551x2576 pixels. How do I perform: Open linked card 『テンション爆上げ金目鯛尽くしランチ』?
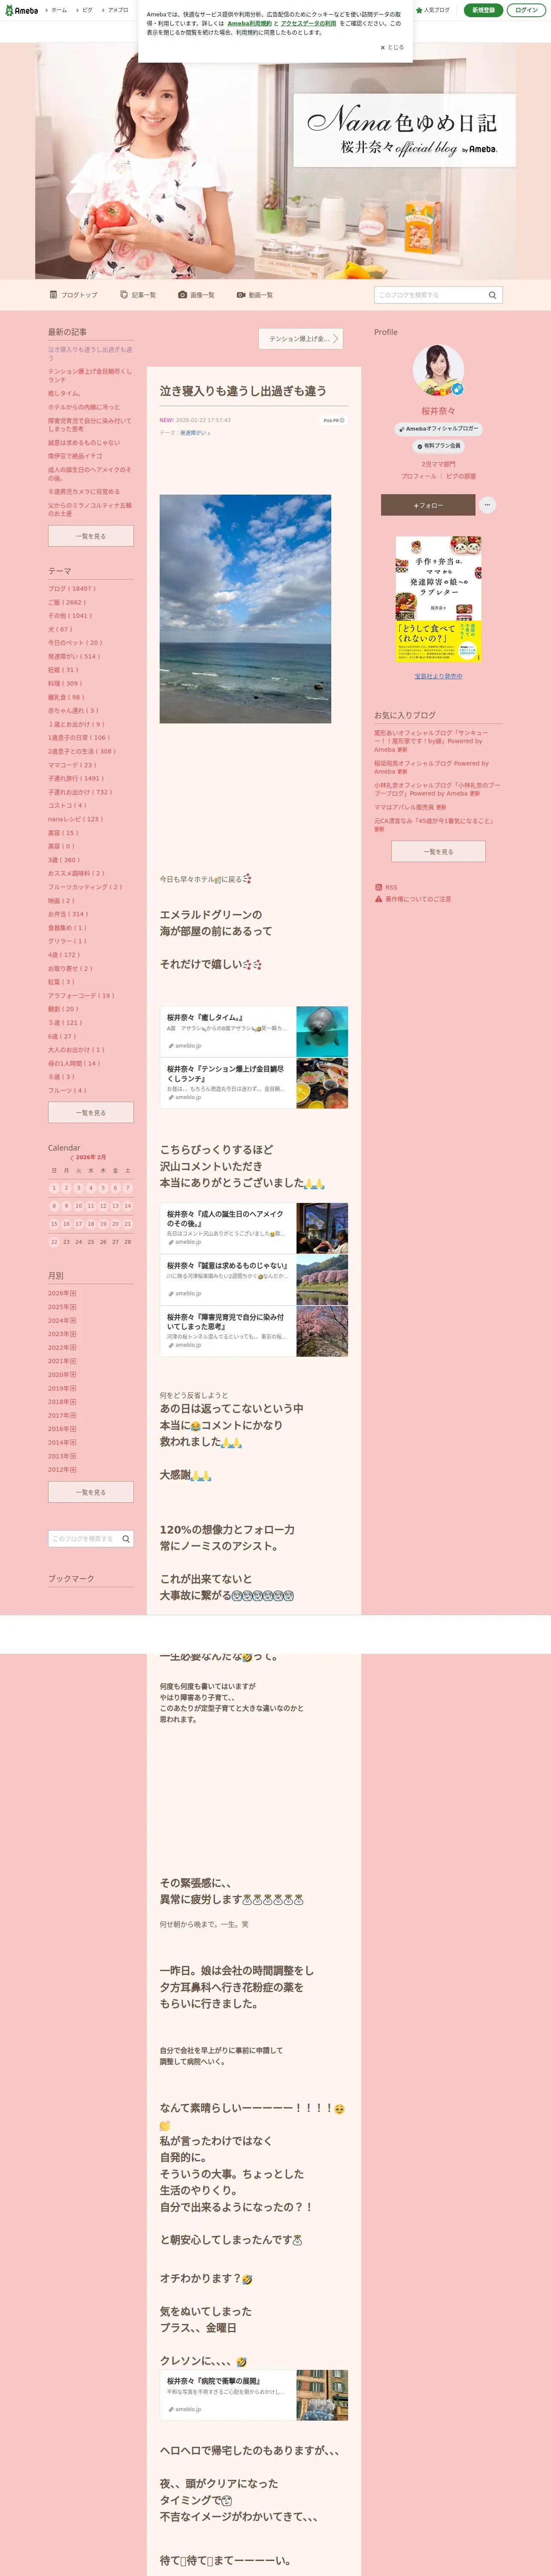point(254,1083)
